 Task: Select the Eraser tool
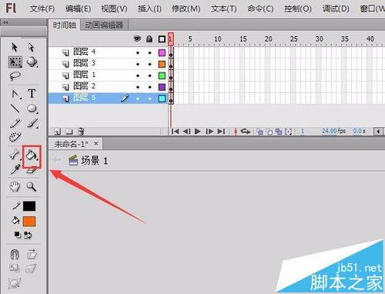coord(32,170)
